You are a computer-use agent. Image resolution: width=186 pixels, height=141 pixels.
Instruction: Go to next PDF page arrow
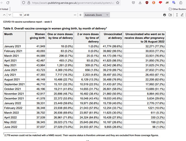(x=10, y=15)
